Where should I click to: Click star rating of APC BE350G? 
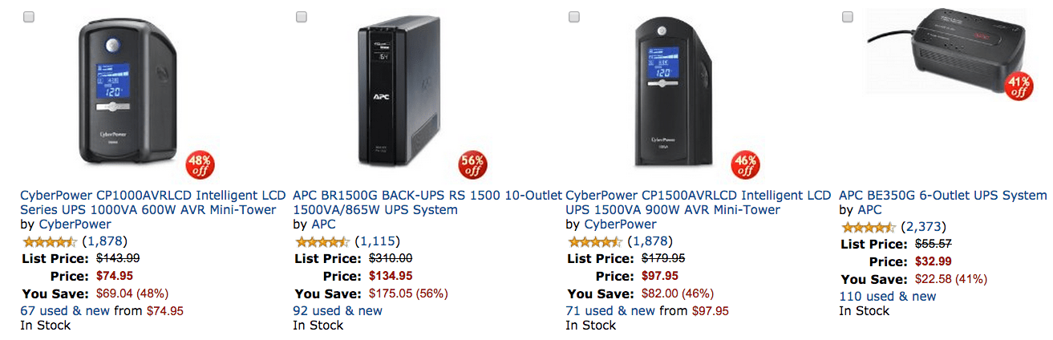tap(869, 227)
